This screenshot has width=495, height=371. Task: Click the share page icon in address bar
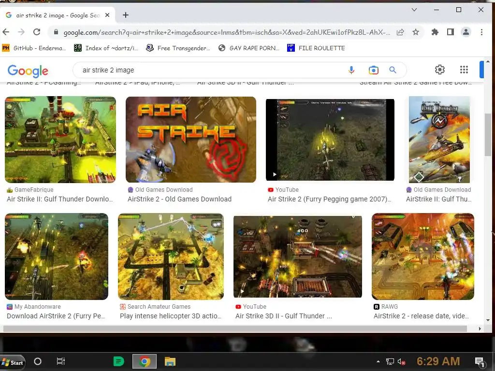pos(400,32)
